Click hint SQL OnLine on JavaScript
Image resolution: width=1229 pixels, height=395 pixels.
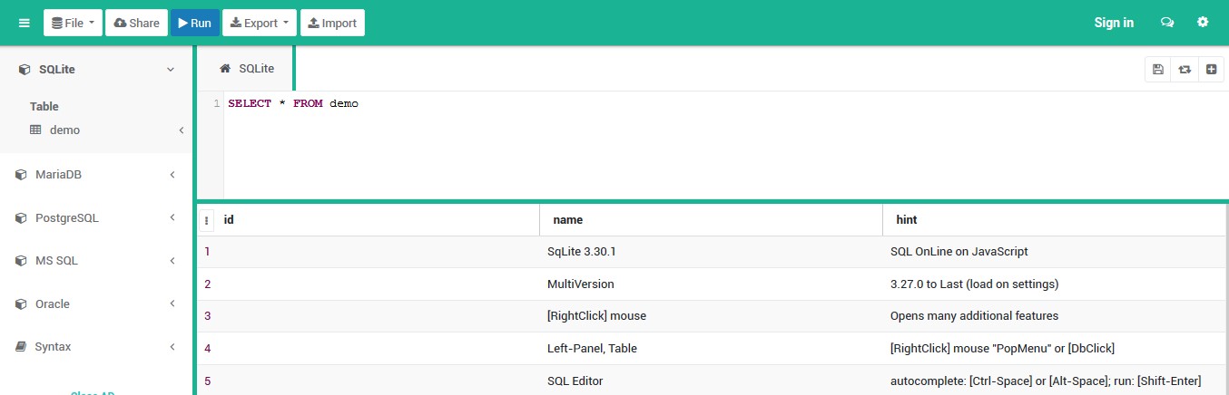(x=1056, y=251)
